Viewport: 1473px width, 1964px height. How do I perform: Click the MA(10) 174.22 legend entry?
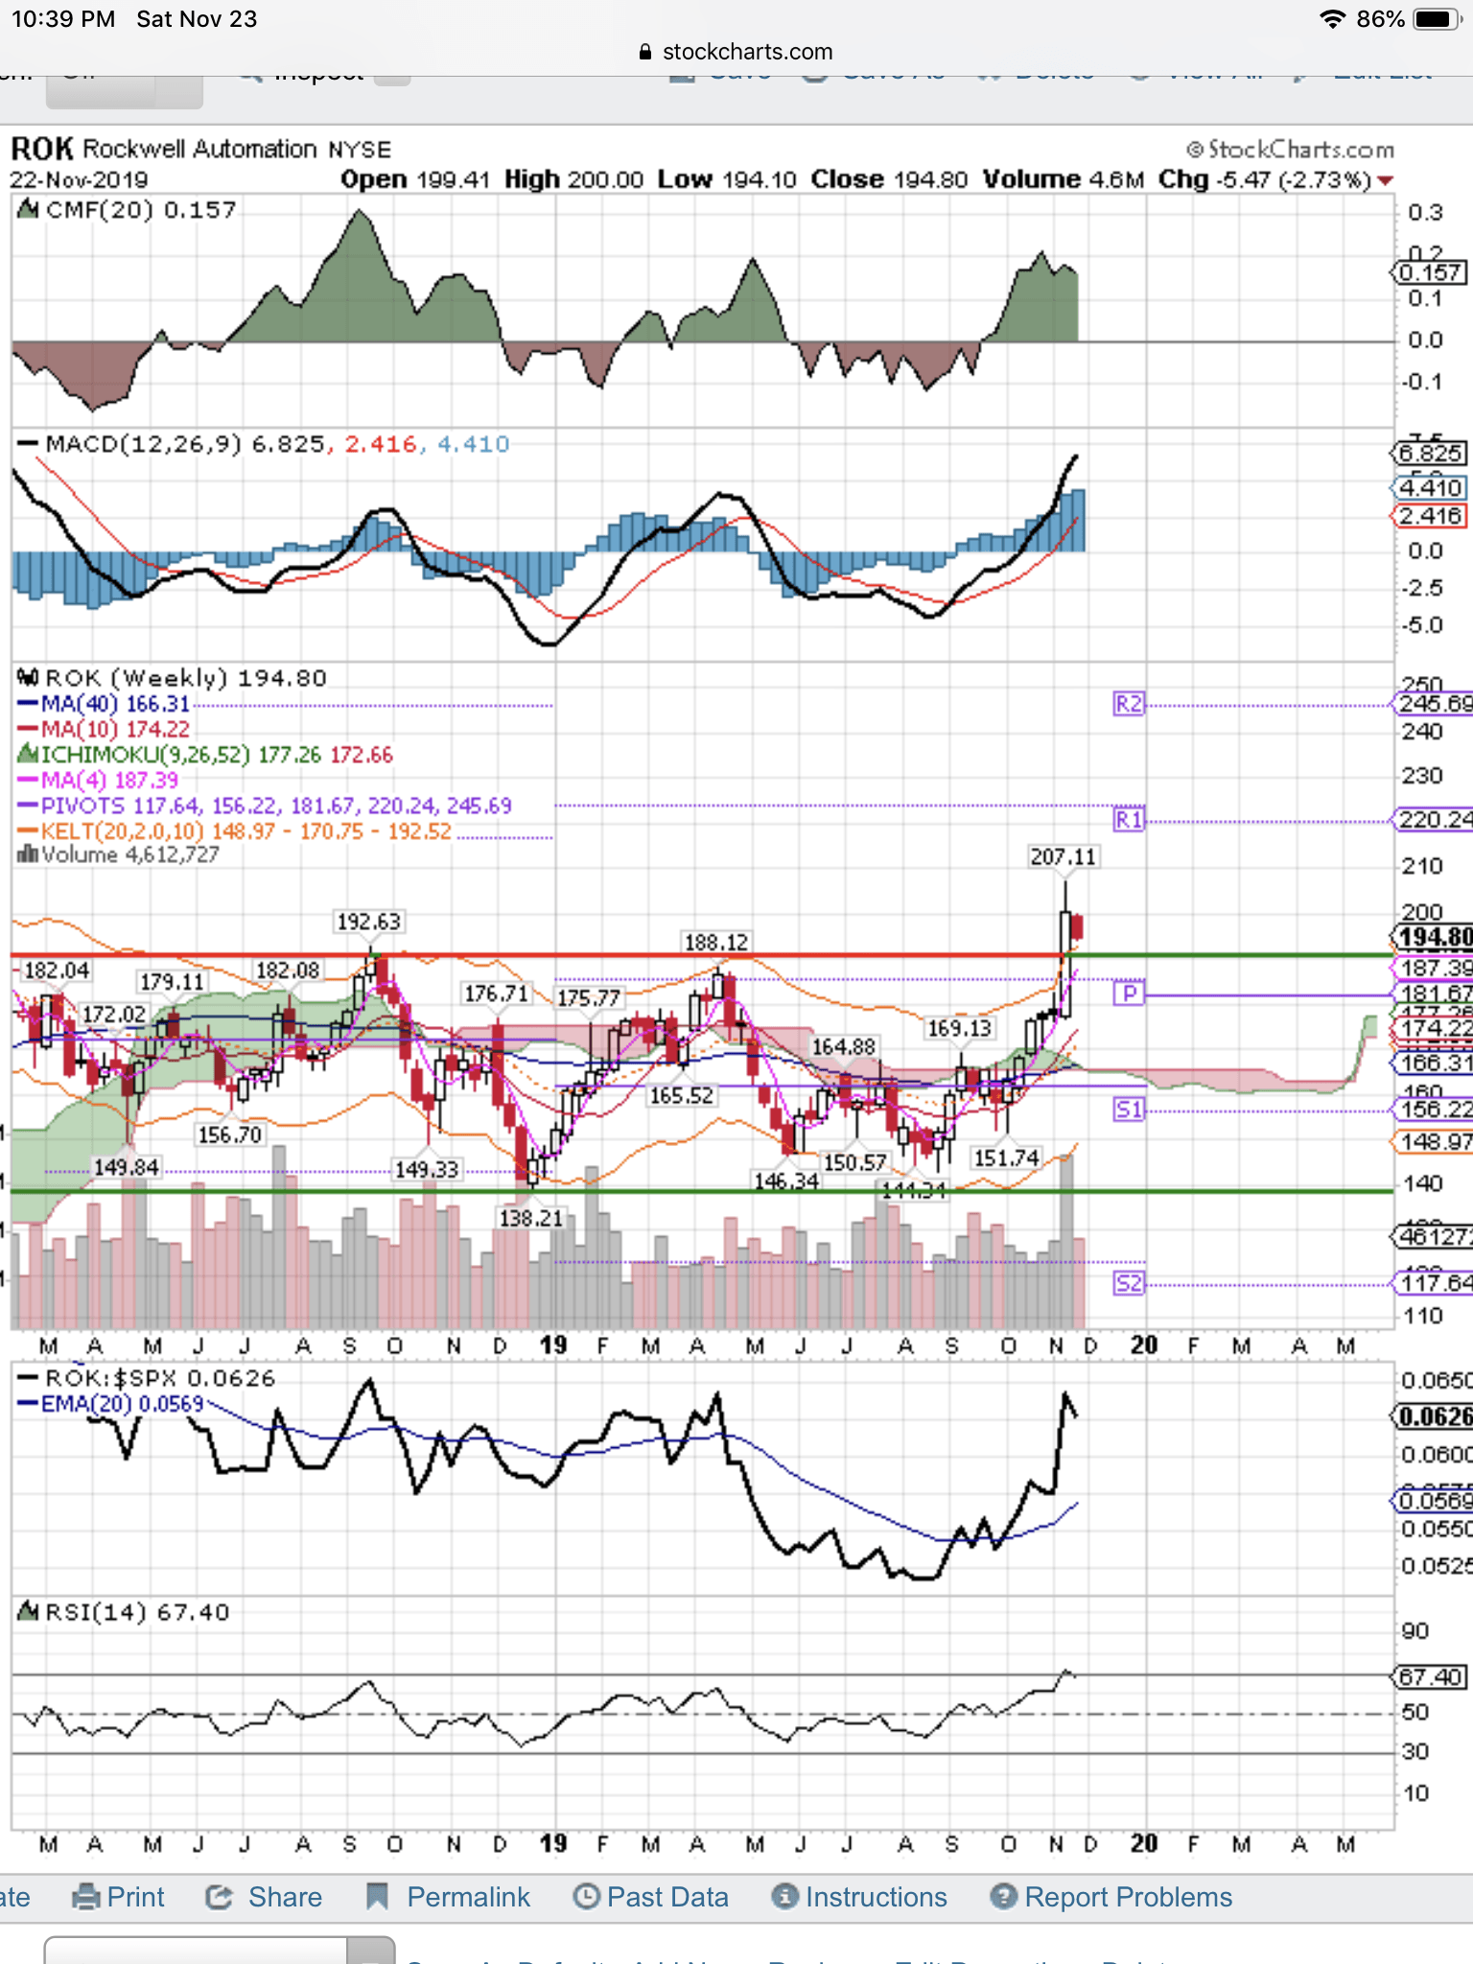click(x=104, y=730)
